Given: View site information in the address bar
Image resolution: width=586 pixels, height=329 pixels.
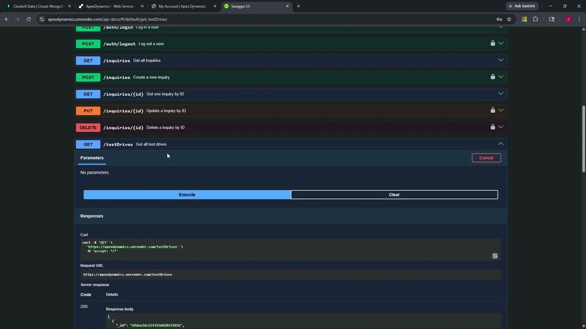Looking at the screenshot, I should tap(42, 19).
